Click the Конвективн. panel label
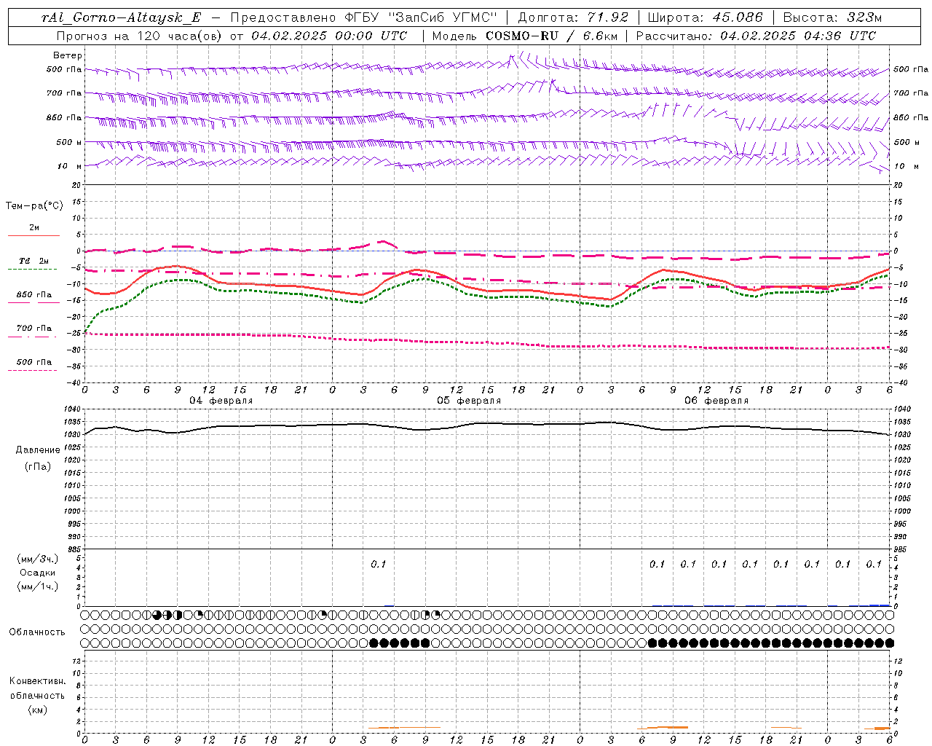This screenshot has height=746, width=932. pos(38,681)
